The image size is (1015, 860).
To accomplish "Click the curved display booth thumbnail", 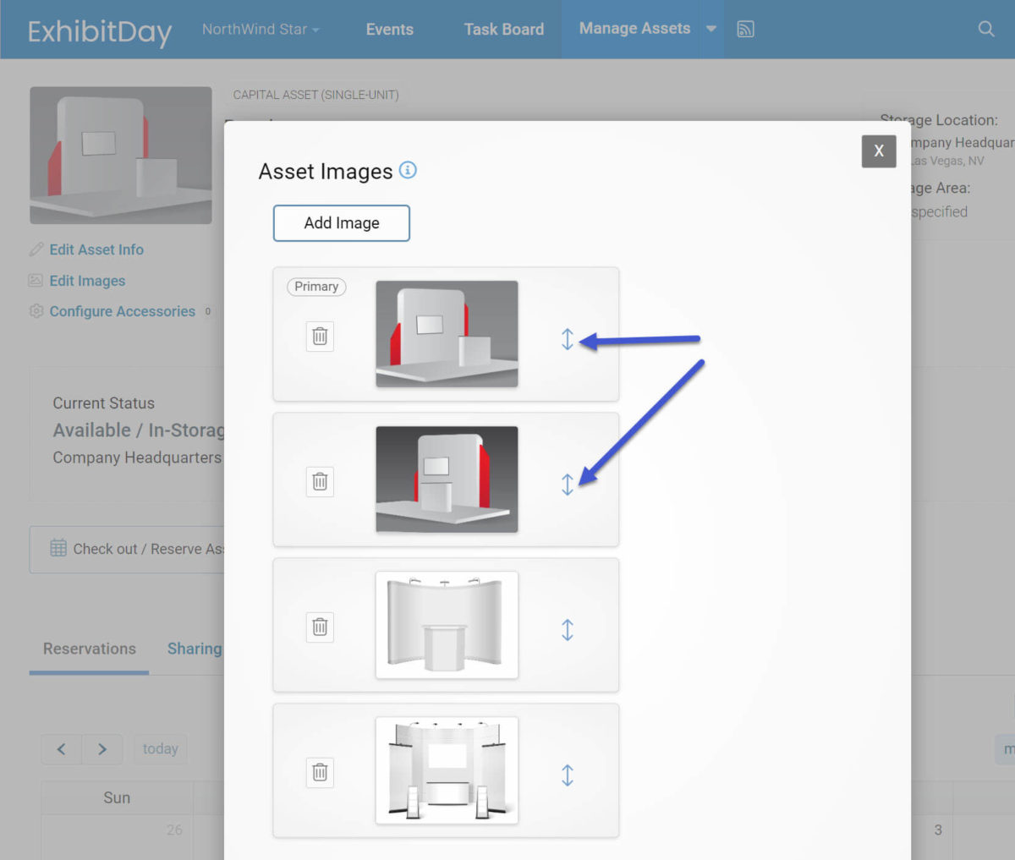I will click(447, 624).
